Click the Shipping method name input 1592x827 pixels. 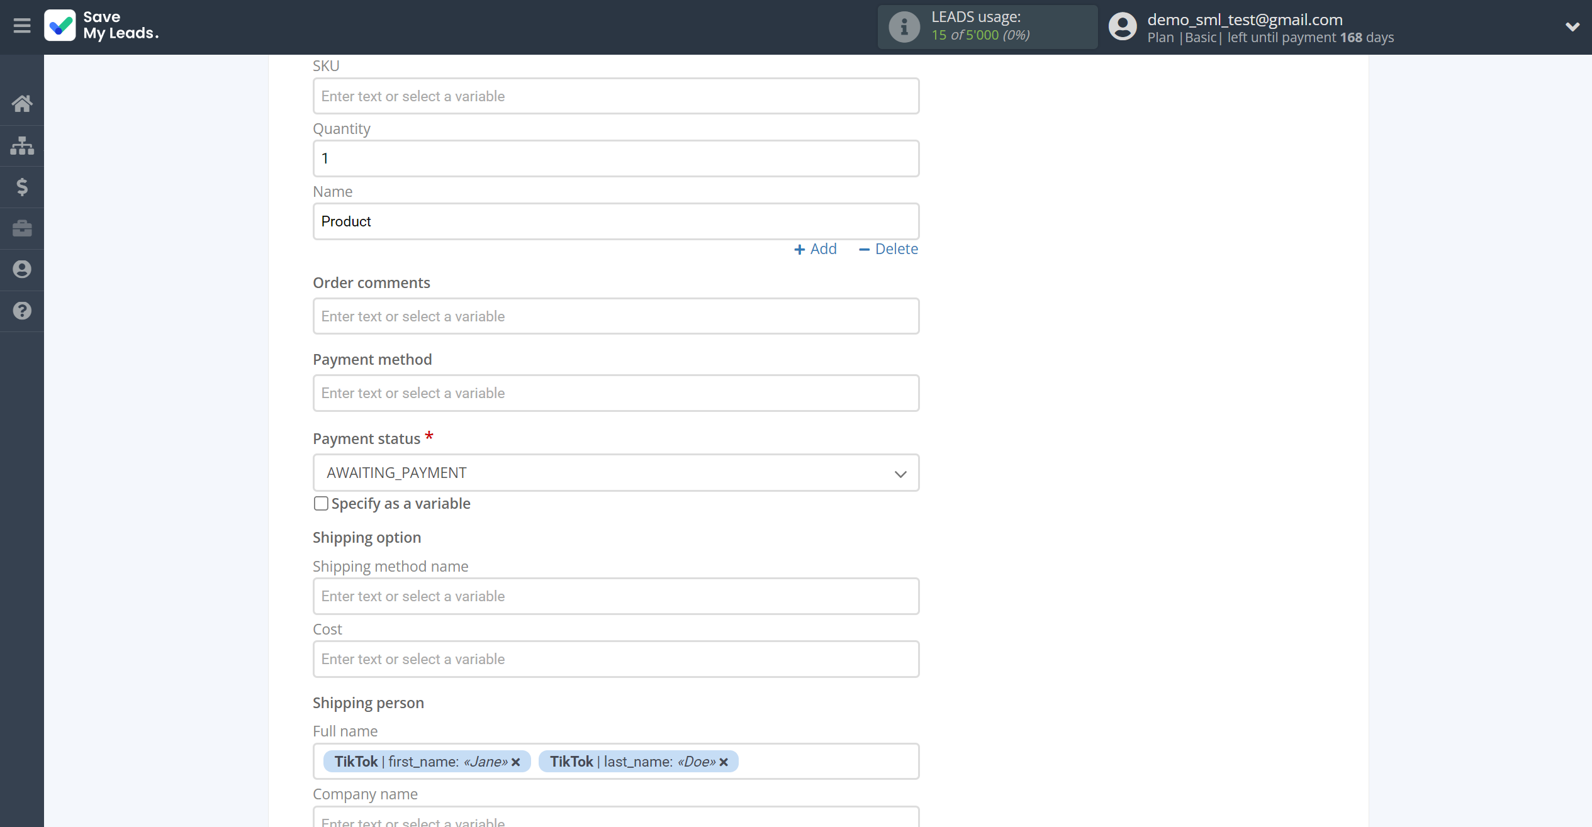coord(616,596)
